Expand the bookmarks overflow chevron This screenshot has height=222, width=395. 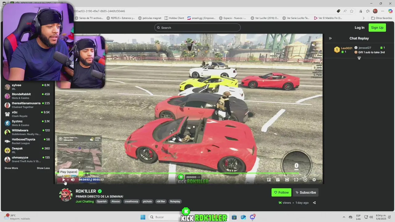364,18
